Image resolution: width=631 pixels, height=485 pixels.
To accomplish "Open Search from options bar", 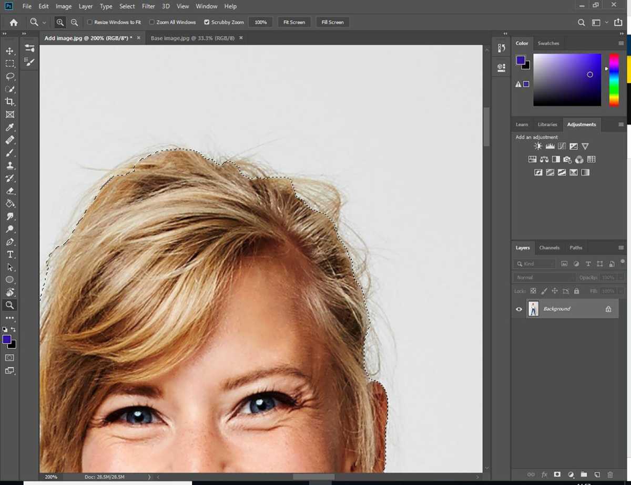I will pos(581,23).
